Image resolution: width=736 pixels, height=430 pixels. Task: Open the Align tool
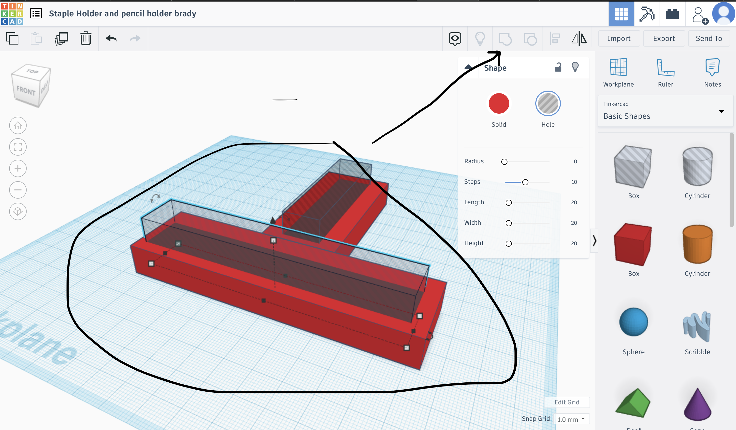tap(555, 39)
